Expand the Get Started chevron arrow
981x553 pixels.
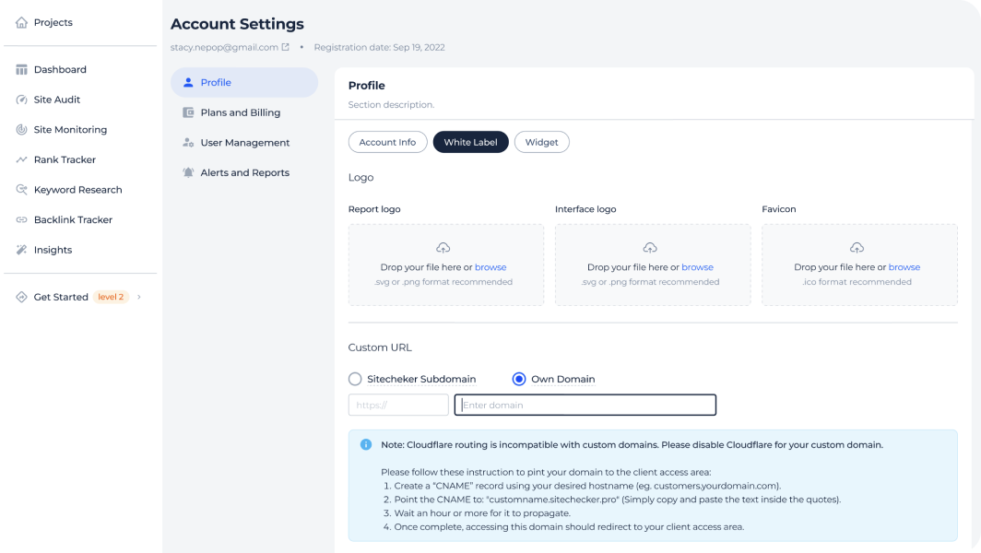(139, 297)
